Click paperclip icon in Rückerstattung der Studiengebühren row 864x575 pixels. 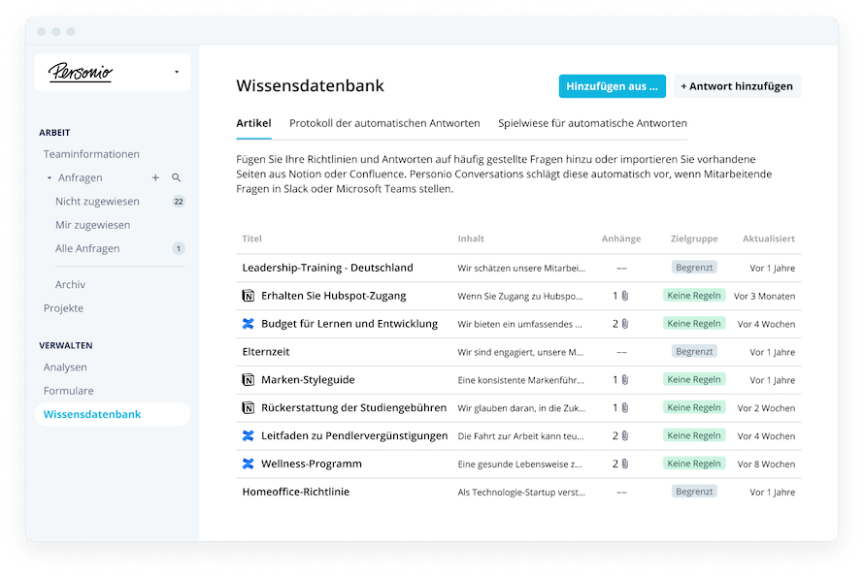click(x=625, y=407)
